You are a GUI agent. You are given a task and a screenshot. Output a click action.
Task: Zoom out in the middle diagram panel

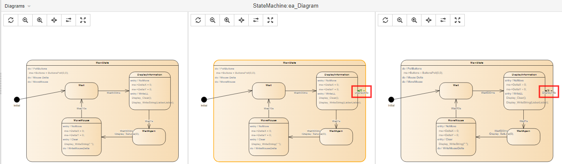[213, 20]
